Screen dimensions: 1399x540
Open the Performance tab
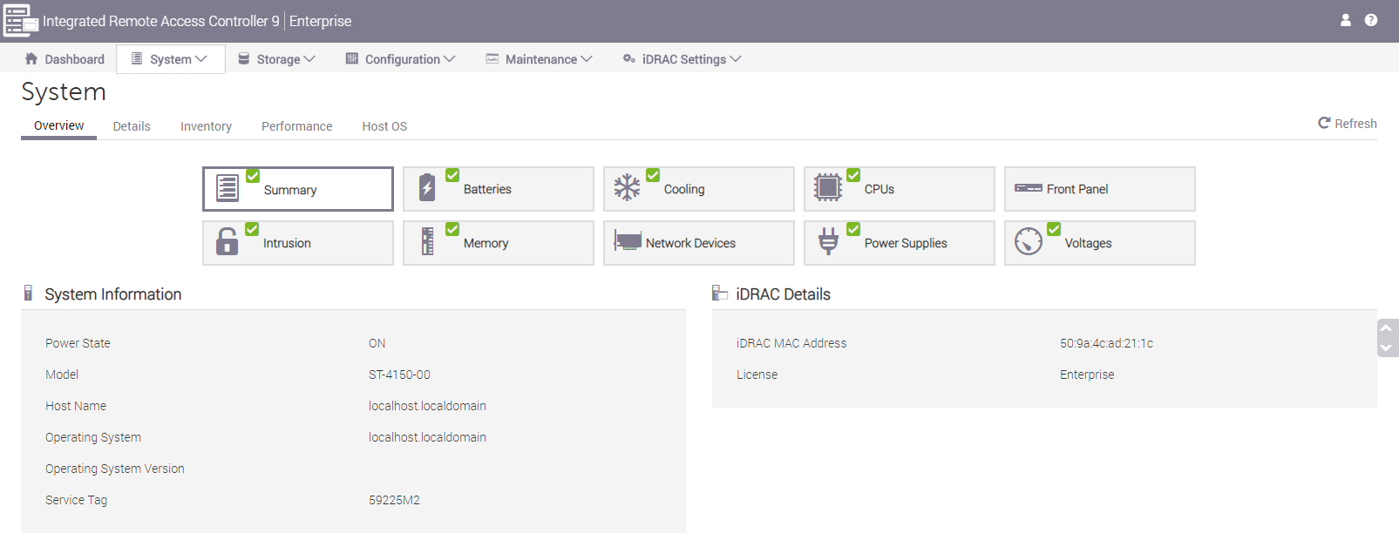click(x=296, y=126)
